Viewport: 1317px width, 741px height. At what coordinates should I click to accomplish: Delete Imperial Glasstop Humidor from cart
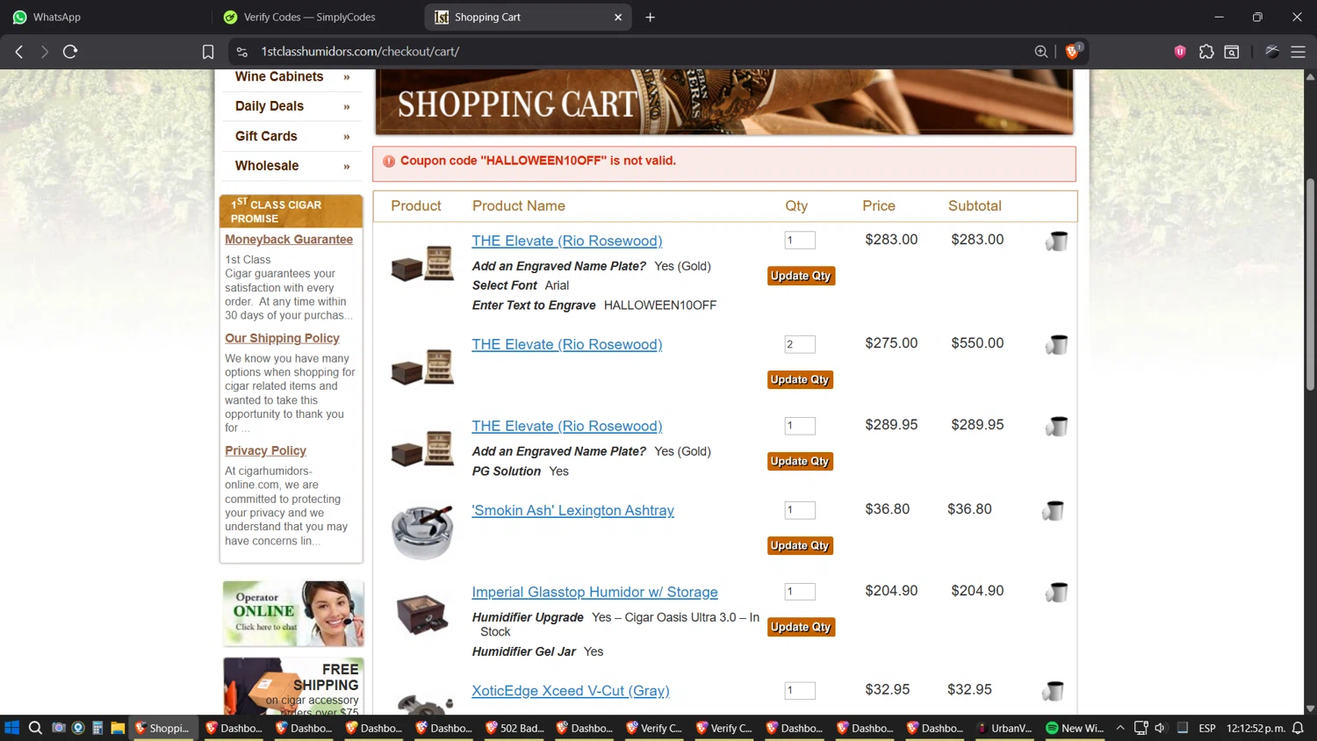pyautogui.click(x=1057, y=593)
